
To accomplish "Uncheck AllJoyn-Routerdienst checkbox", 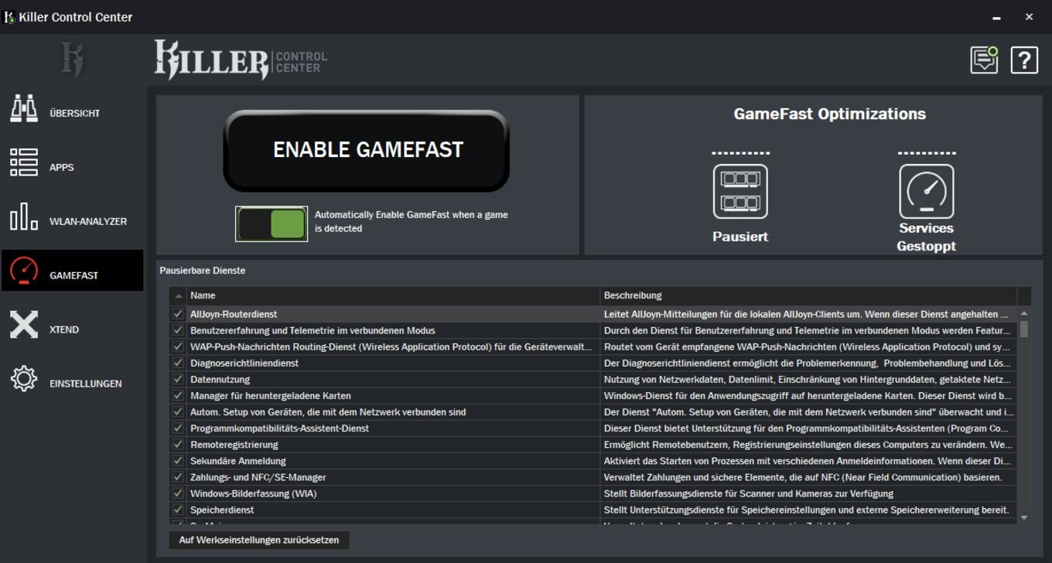I will [178, 314].
